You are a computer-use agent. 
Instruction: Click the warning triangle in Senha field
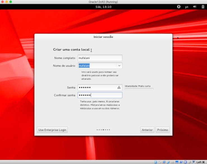point(119,87)
